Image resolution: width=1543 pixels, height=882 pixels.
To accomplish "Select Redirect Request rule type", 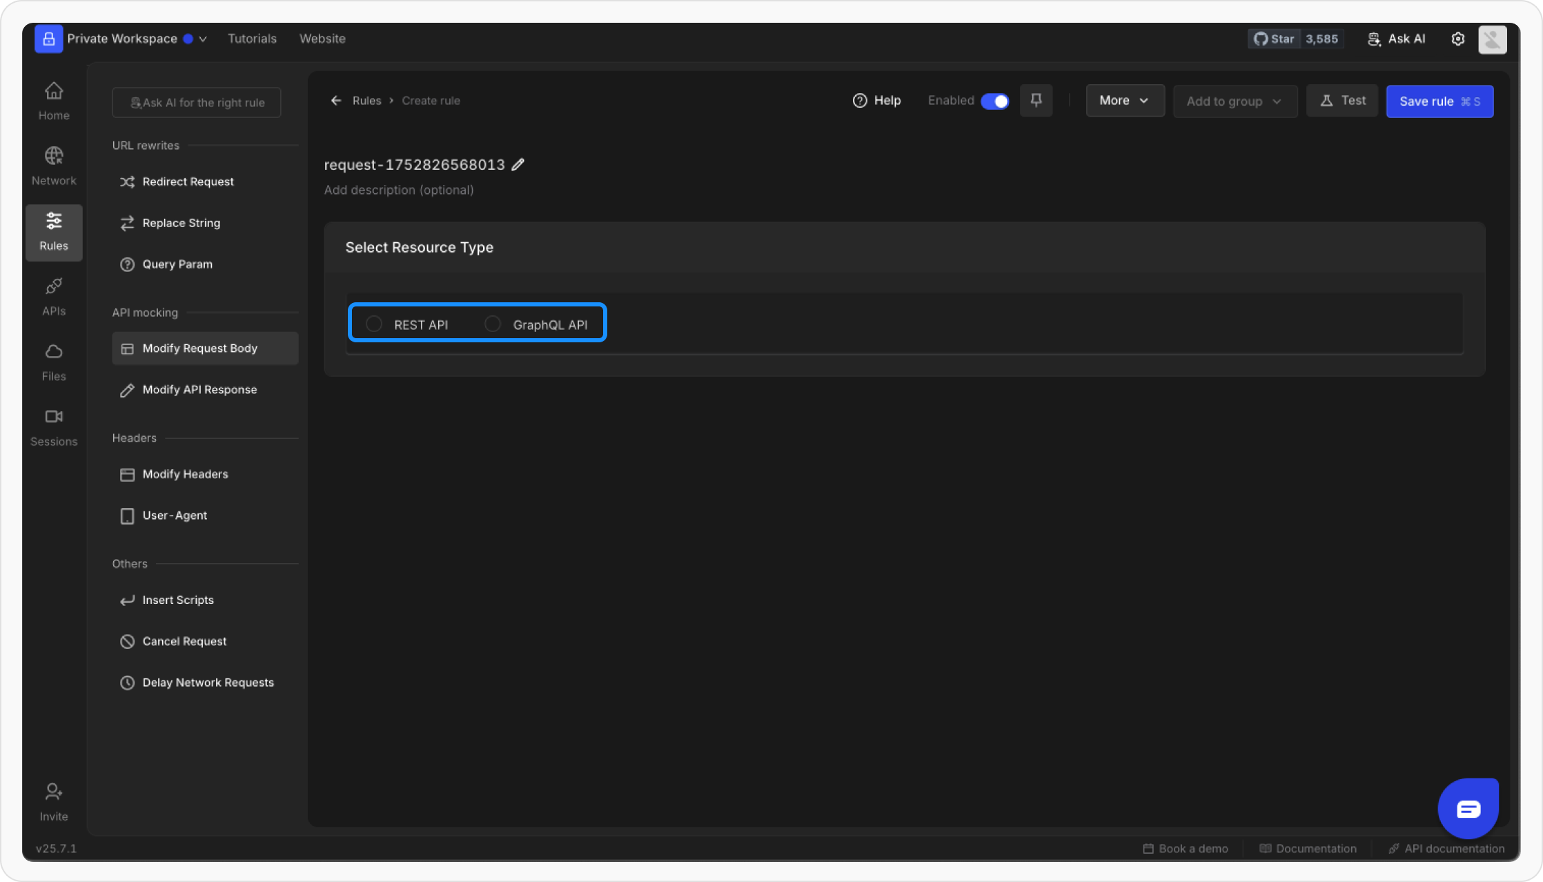I will (188, 182).
